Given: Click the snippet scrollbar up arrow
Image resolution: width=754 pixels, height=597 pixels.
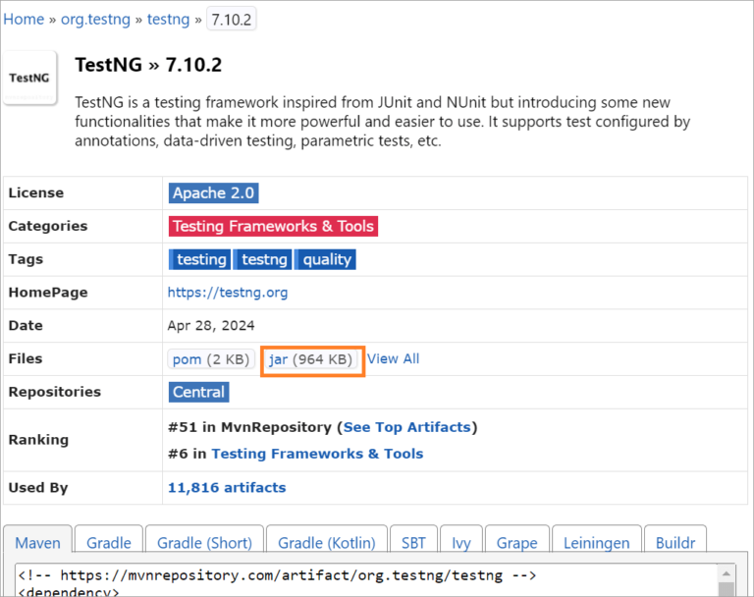Looking at the screenshot, I should point(727,573).
